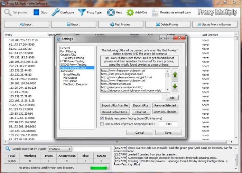
Task: Close the Settings dialog
Action: click(x=179, y=38)
